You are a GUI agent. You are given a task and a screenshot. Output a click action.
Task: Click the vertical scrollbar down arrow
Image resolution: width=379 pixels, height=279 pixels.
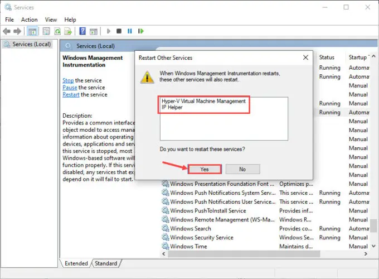coord(373,246)
